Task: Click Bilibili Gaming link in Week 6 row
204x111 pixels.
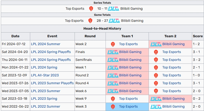Action: (x=130, y=91)
